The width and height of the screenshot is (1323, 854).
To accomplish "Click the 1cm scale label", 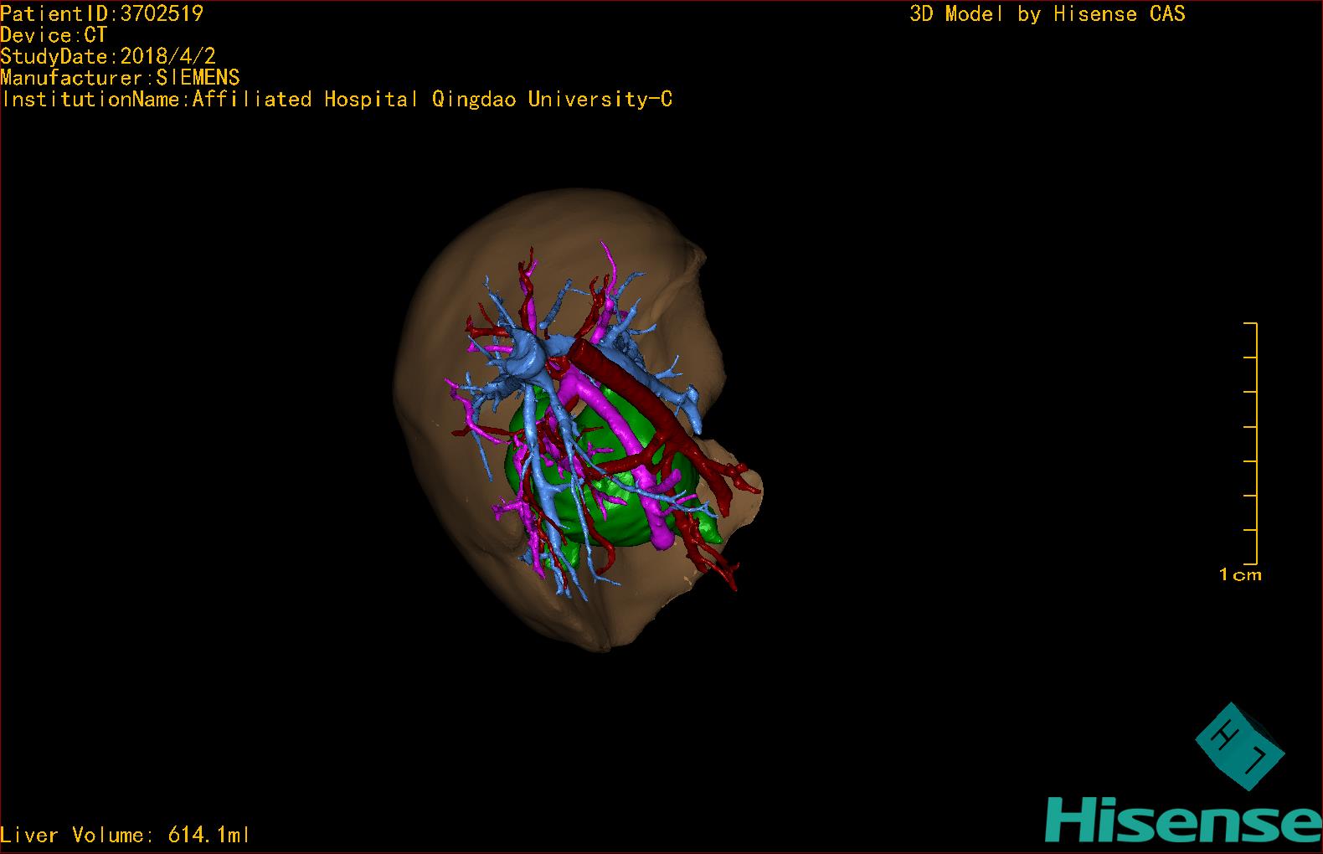I will 1240,574.
